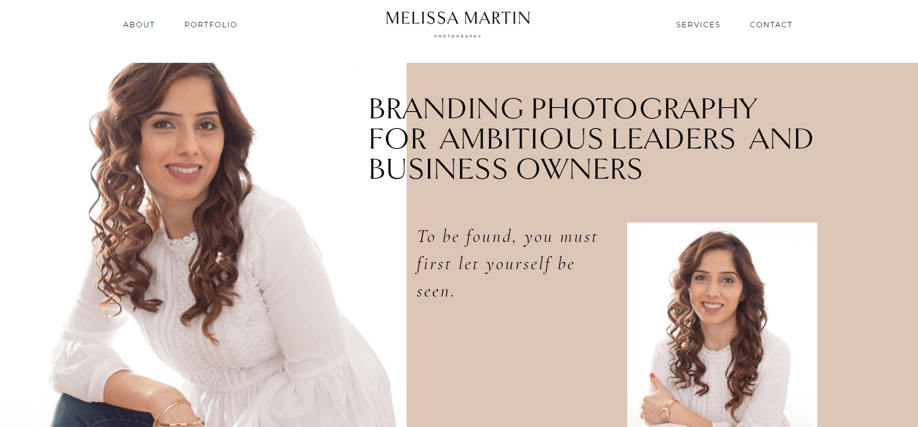Image resolution: width=918 pixels, height=427 pixels.
Task: Click the 'FOR AMBITIOUS LEADERS AND' headline line
Action: pos(591,139)
